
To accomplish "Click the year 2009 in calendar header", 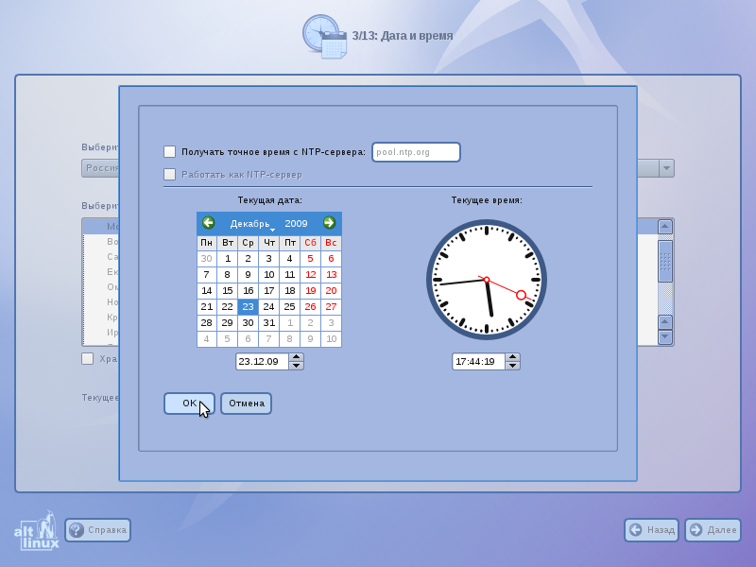I will click(296, 223).
